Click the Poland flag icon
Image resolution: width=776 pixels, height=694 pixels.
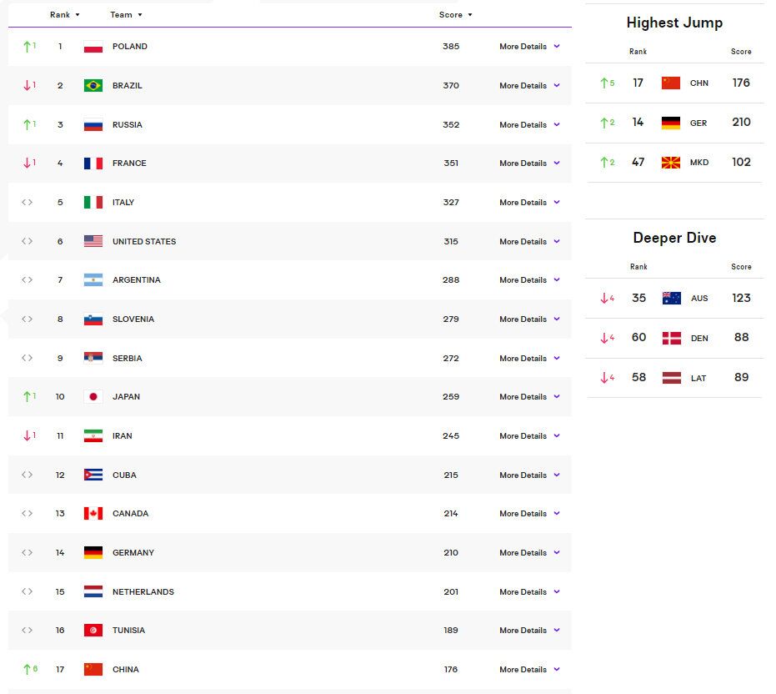point(93,47)
